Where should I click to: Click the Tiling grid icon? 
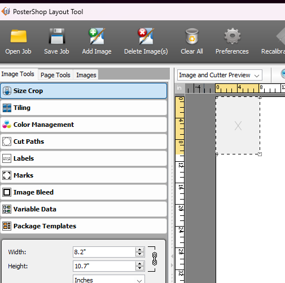pyautogui.click(x=7, y=108)
